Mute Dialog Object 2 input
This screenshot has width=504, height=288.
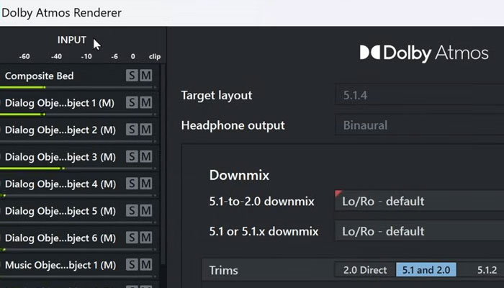tap(146, 130)
